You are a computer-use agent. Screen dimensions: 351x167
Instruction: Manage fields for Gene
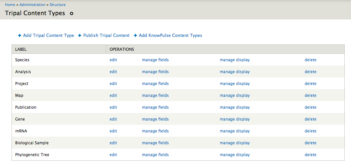click(155, 119)
